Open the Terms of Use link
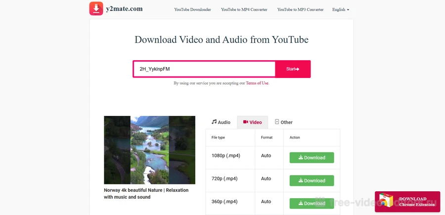 pyautogui.click(x=257, y=83)
